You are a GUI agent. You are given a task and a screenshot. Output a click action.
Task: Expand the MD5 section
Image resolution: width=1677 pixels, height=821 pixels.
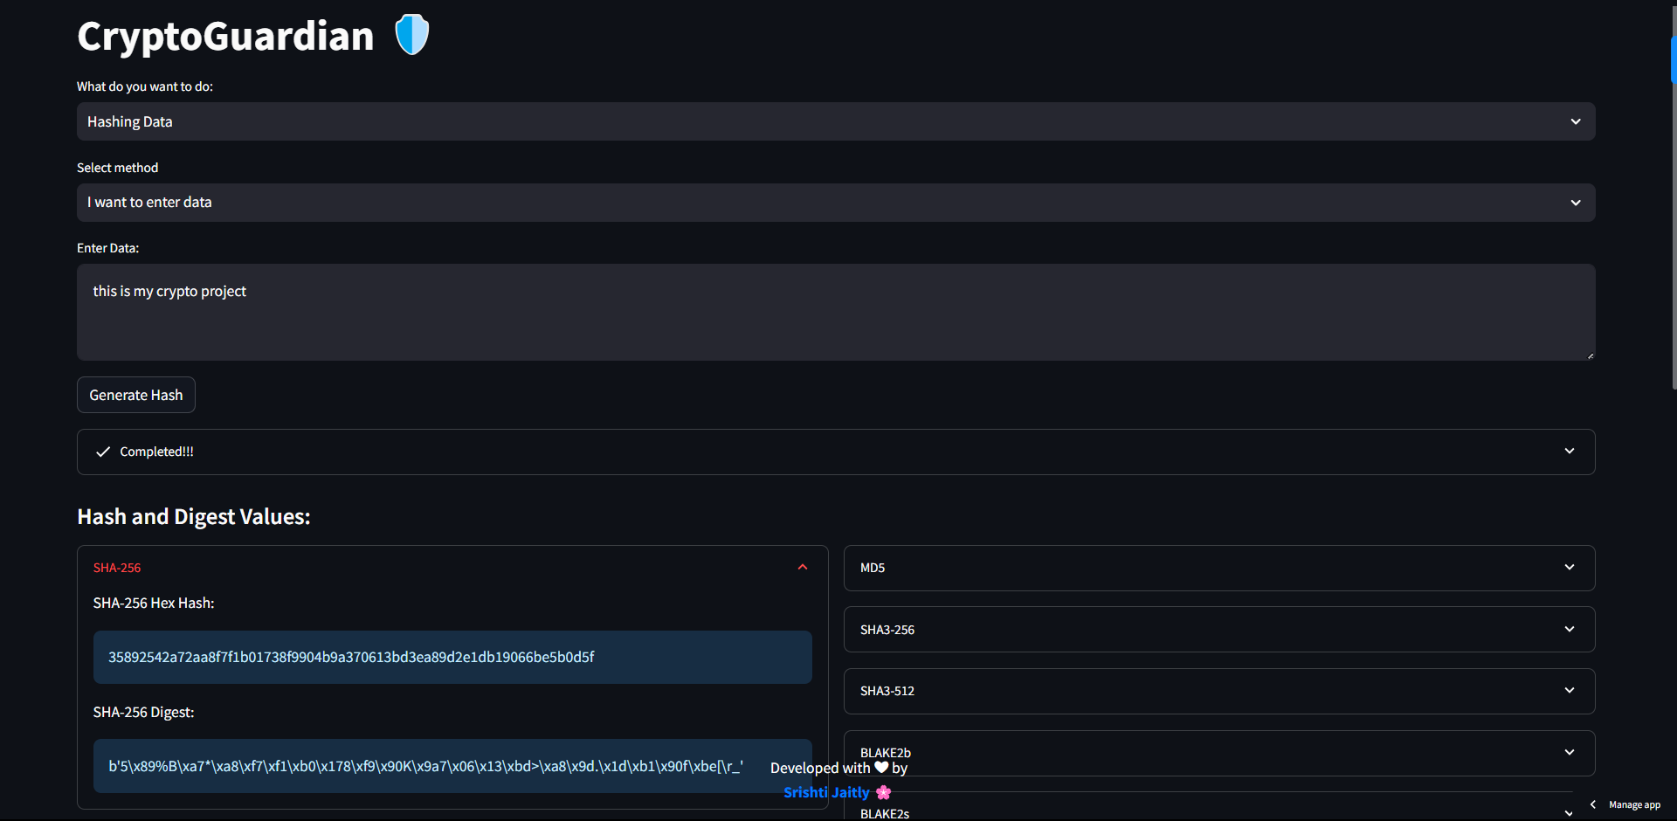(1219, 568)
